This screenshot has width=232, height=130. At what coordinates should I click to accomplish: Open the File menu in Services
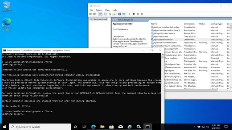tap(91, 10)
